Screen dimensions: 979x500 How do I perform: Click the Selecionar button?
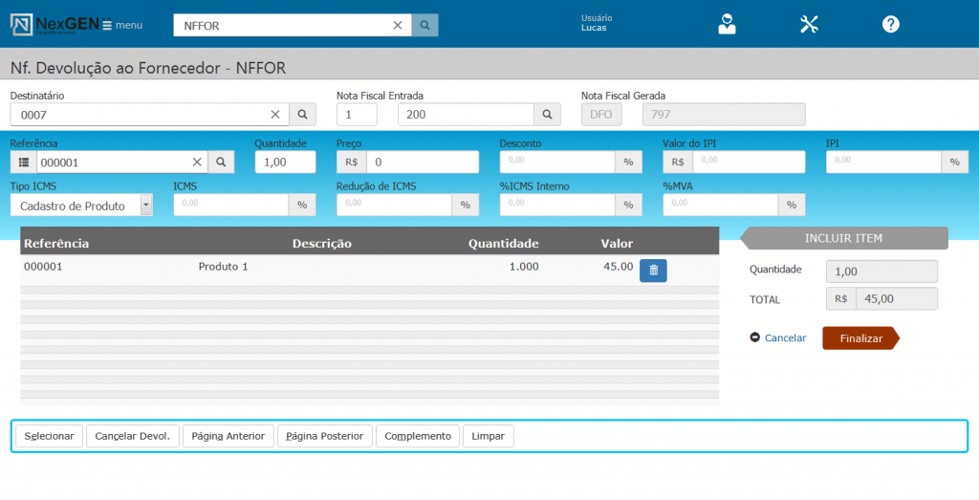click(49, 436)
